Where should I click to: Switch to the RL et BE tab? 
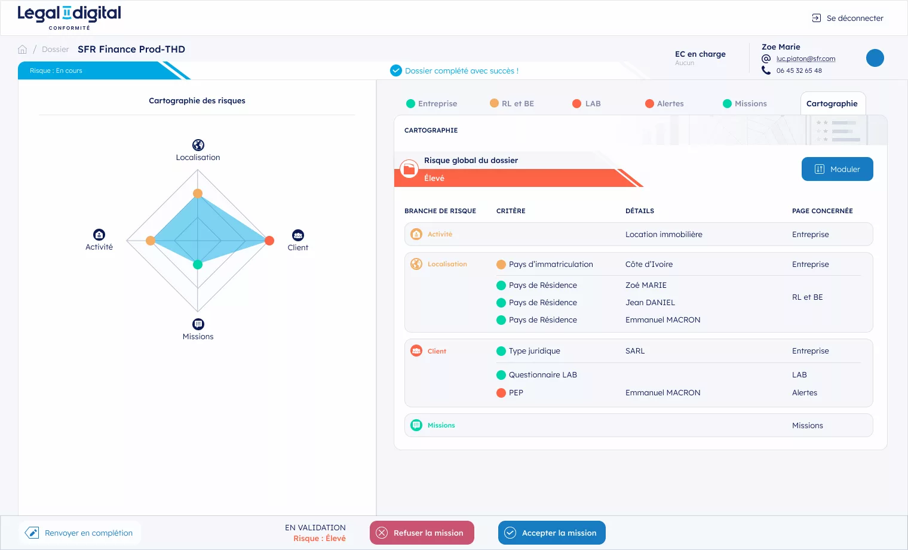click(x=512, y=103)
